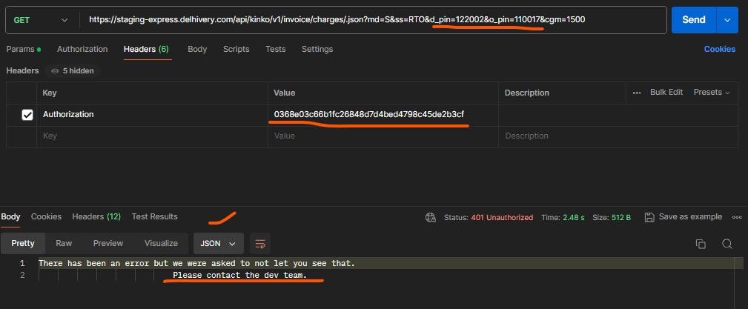The width and height of the screenshot is (748, 309).
Task: Open the JSON format dropdown
Action: point(219,243)
